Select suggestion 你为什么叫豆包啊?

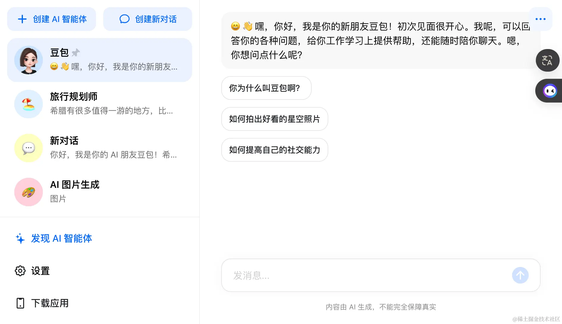(266, 88)
